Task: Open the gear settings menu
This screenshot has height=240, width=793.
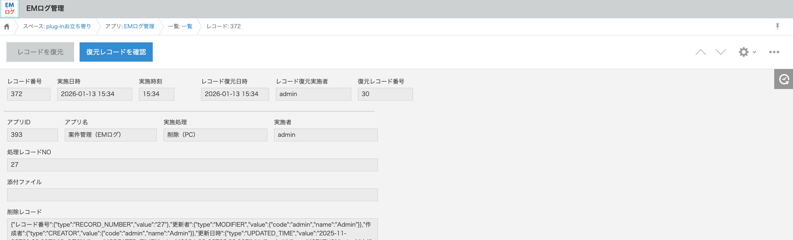Action: (747, 52)
